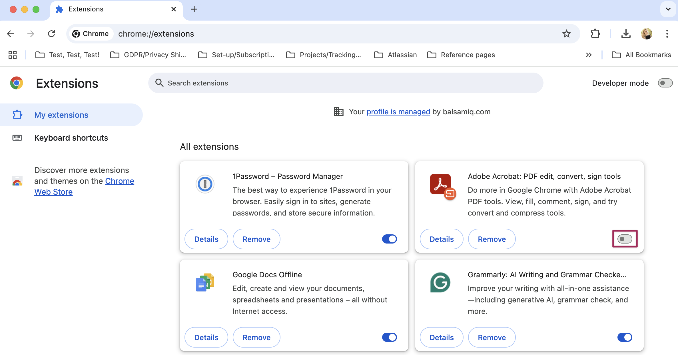
Task: Open Chrome's three-dot menu
Action: tap(667, 34)
